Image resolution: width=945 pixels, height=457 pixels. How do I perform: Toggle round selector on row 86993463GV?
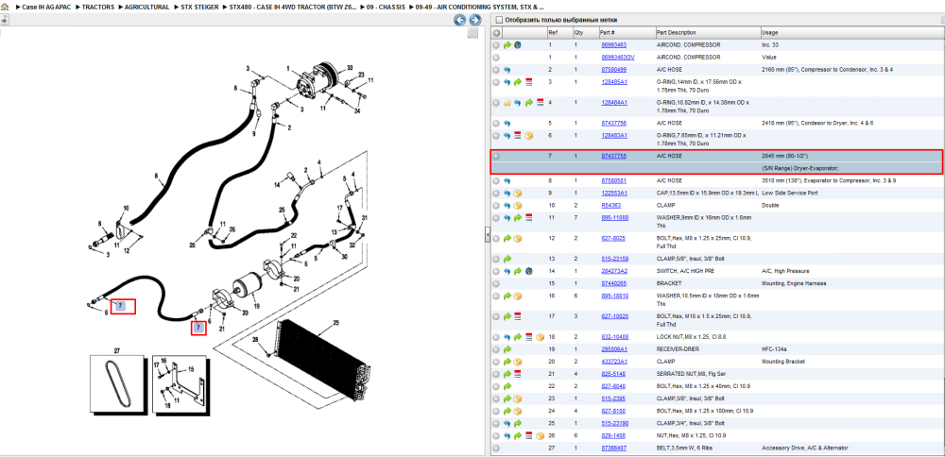[x=496, y=58]
